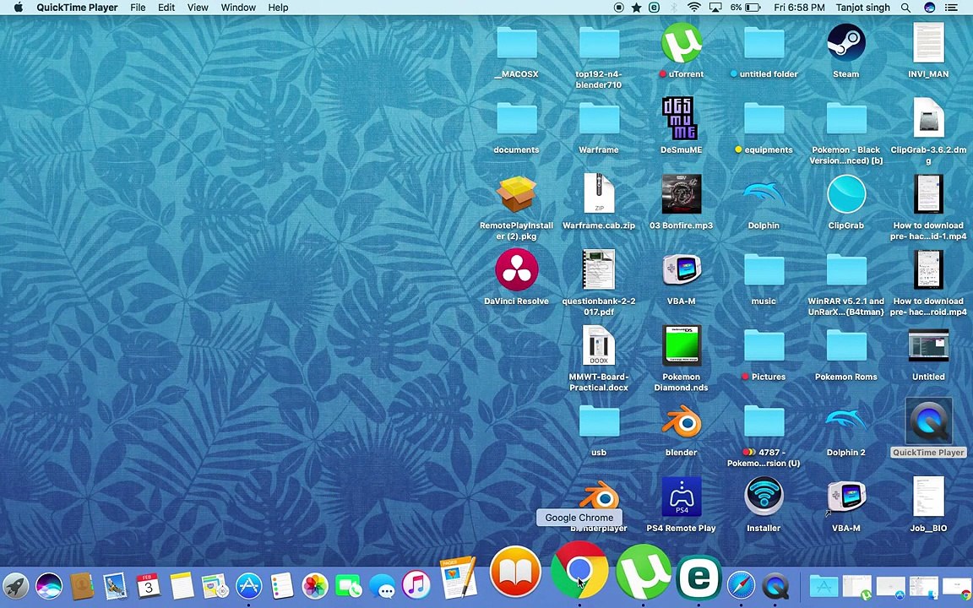Open the Edit menu
The width and height of the screenshot is (973, 608).
[x=166, y=8]
